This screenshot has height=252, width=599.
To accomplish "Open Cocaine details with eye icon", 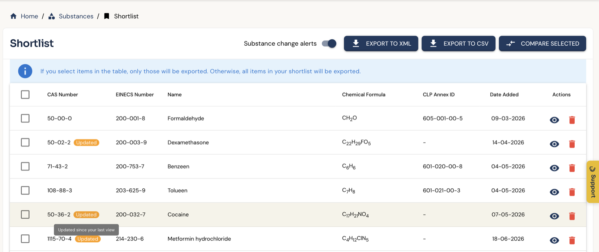I will click(x=554, y=216).
